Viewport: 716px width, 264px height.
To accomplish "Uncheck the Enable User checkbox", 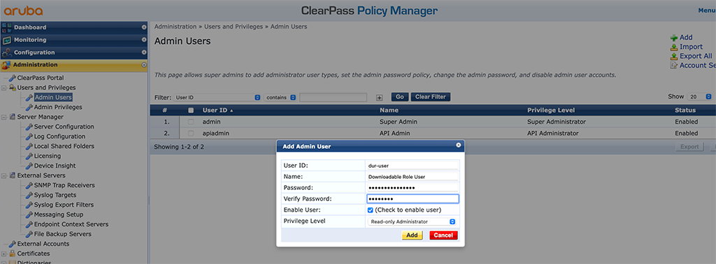I will [371, 210].
